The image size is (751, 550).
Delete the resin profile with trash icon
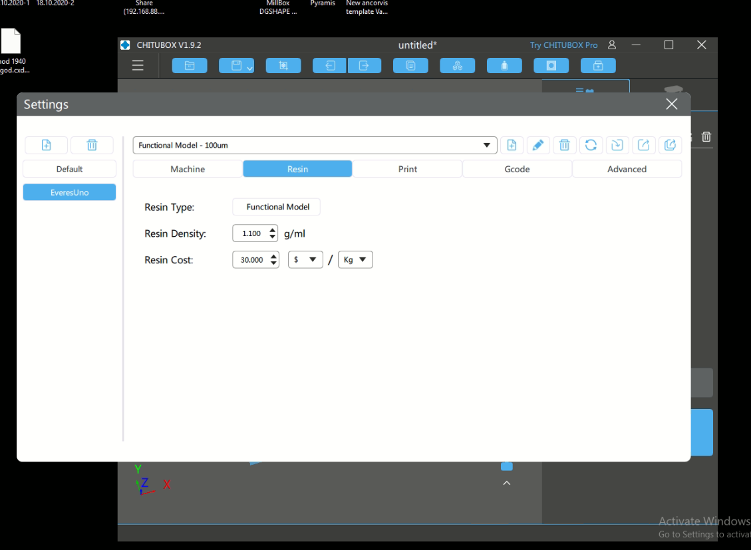point(564,145)
